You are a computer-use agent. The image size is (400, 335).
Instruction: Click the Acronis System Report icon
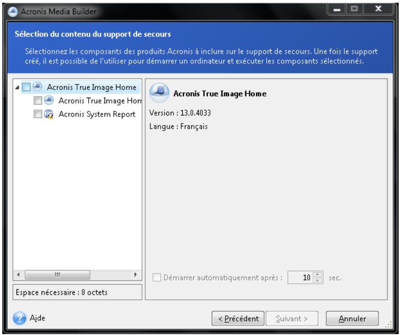49,114
